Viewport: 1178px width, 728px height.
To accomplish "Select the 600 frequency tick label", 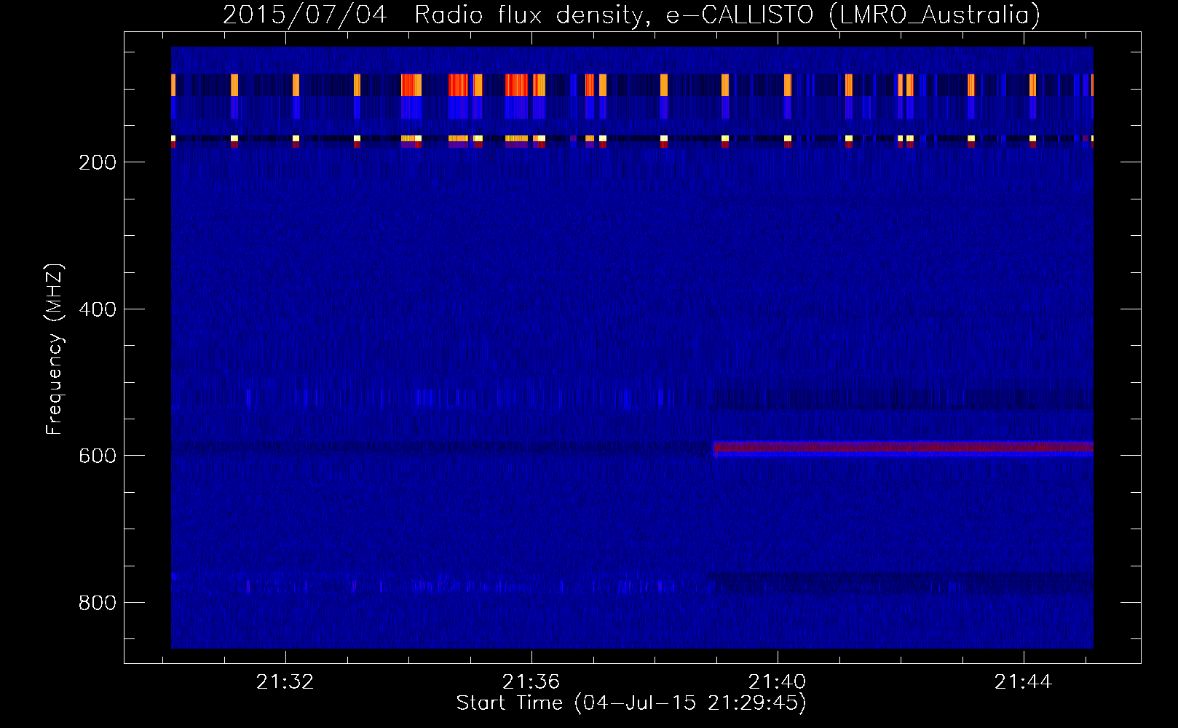I will tap(98, 456).
